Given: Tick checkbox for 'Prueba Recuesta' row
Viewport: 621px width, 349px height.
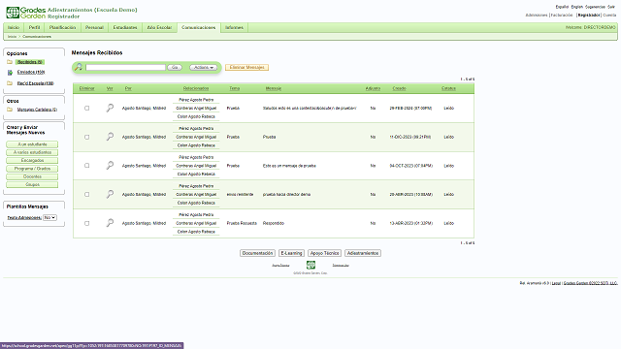Looking at the screenshot, I should tap(86, 223).
